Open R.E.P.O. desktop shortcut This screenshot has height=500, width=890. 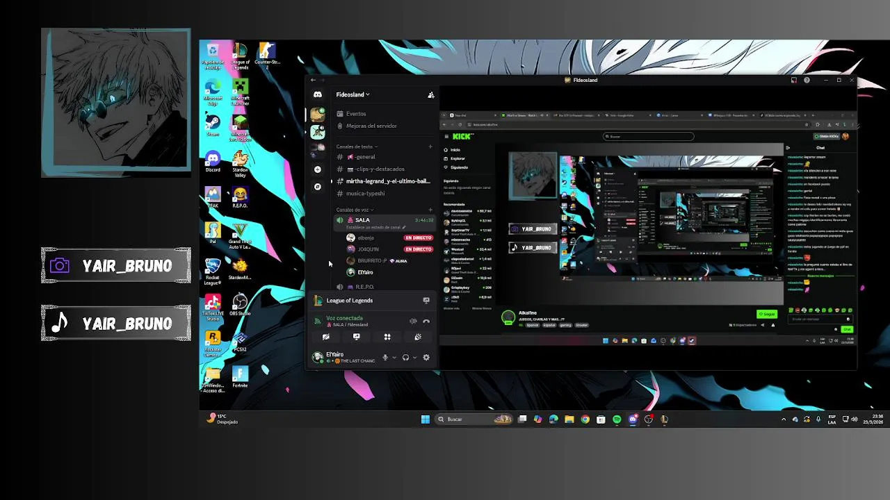click(x=241, y=198)
